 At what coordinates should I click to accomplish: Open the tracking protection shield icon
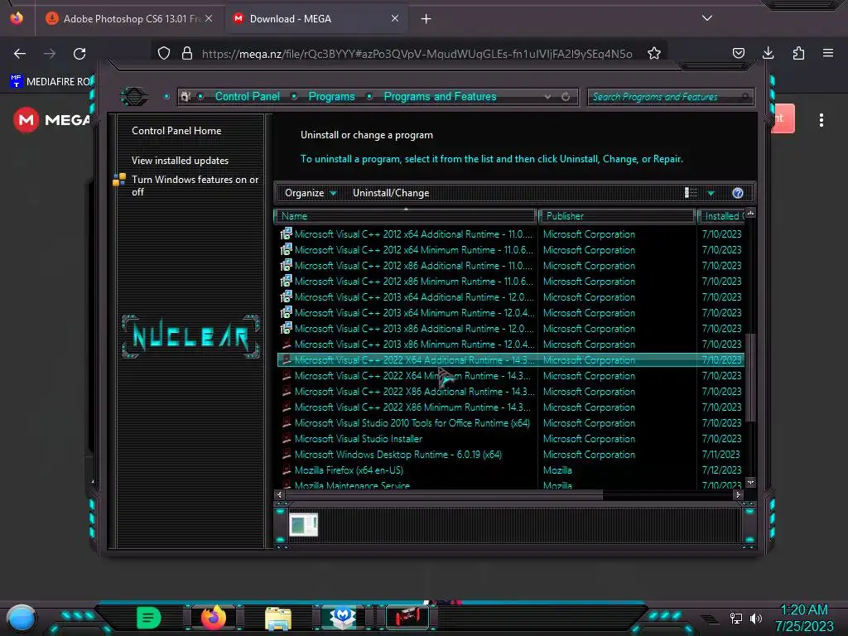[164, 53]
